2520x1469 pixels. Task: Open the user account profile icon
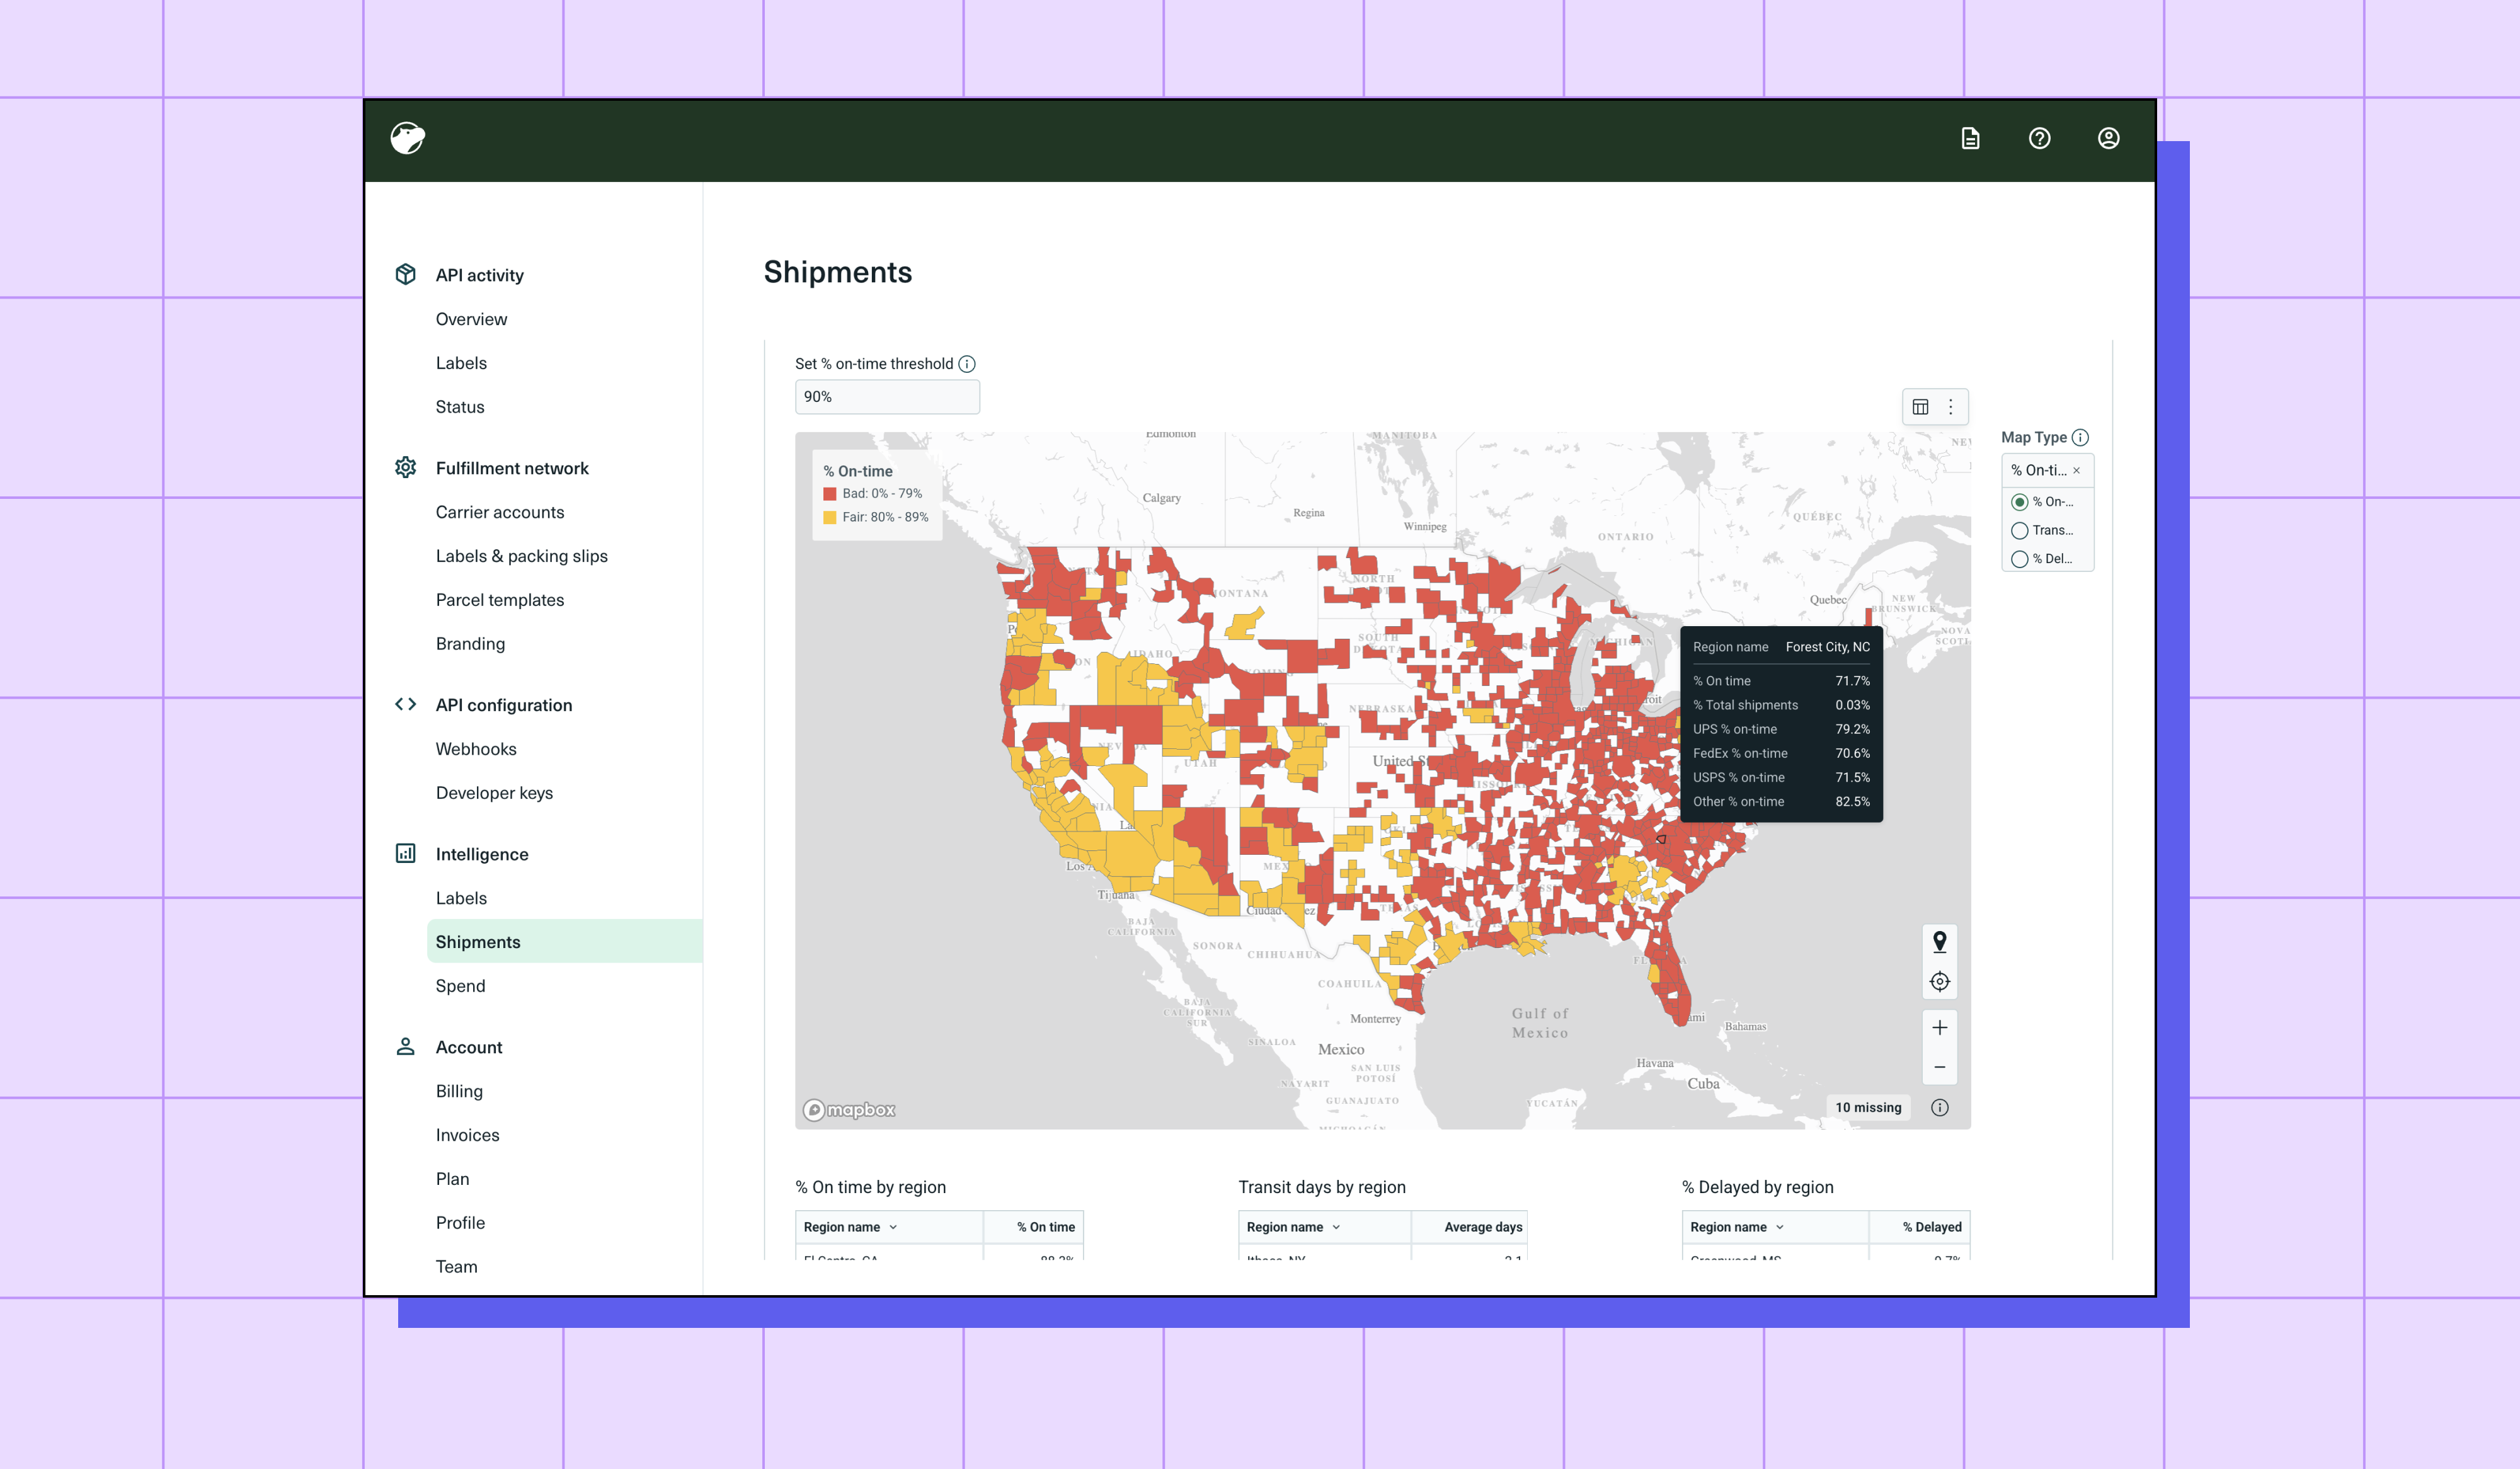click(2108, 139)
